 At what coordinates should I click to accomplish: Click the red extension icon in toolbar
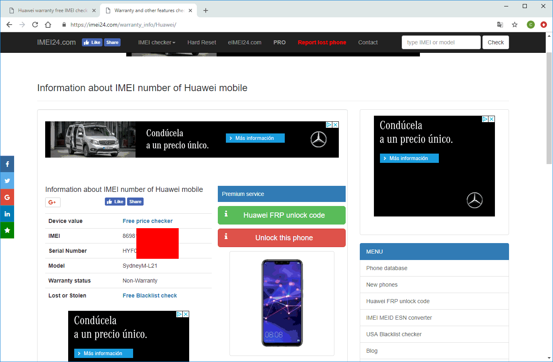pyautogui.click(x=544, y=25)
